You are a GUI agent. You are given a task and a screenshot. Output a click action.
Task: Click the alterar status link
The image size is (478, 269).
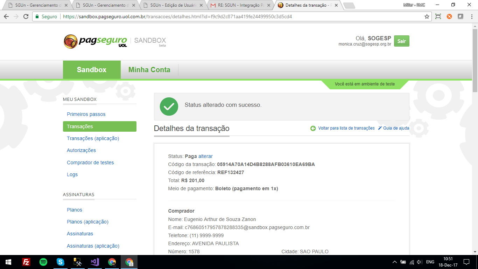(x=205, y=156)
